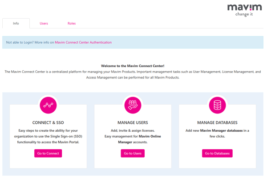267x179 pixels.
Task: Switch to the Info tab
Action: (16, 24)
